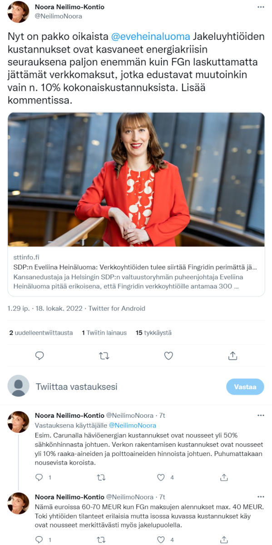Viewport: 272px width, 545px height.
Task: Share the main tweet with the share icon
Action: [x=232, y=356]
